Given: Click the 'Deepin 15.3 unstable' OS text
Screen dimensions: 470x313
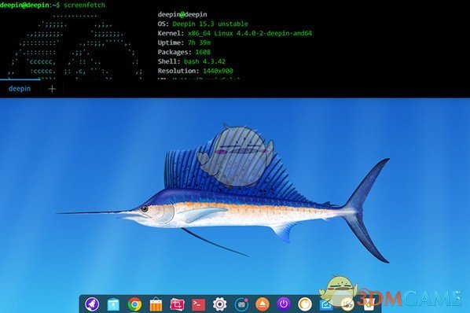Looking at the screenshot, I should [x=211, y=24].
